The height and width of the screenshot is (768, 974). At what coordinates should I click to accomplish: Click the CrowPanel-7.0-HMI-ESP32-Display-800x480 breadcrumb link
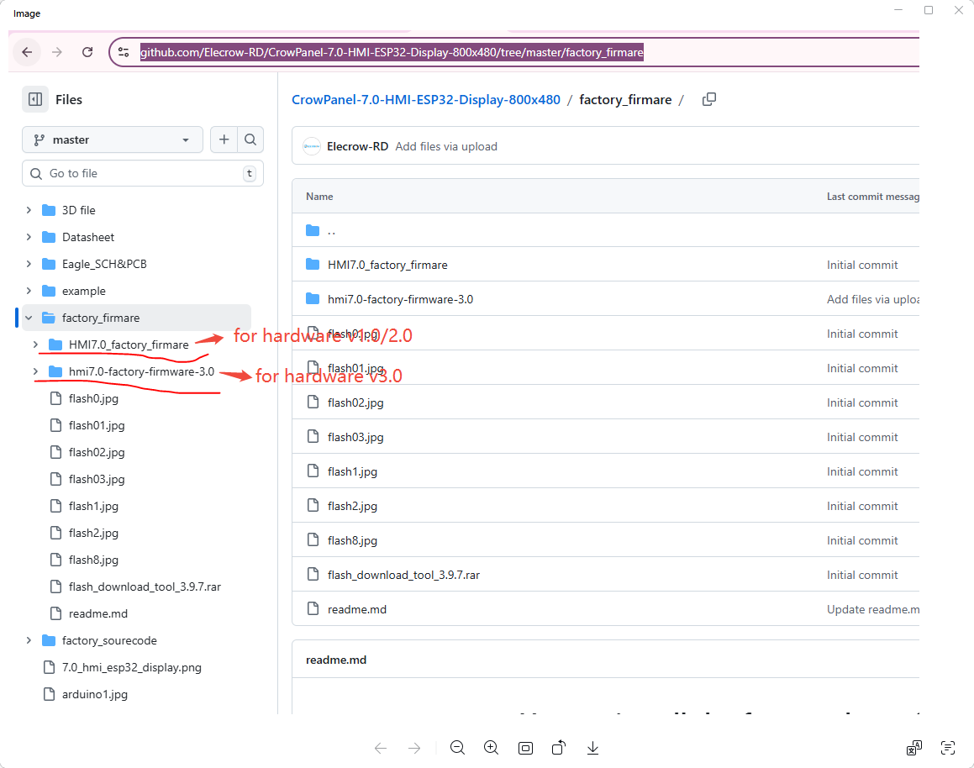pos(425,99)
